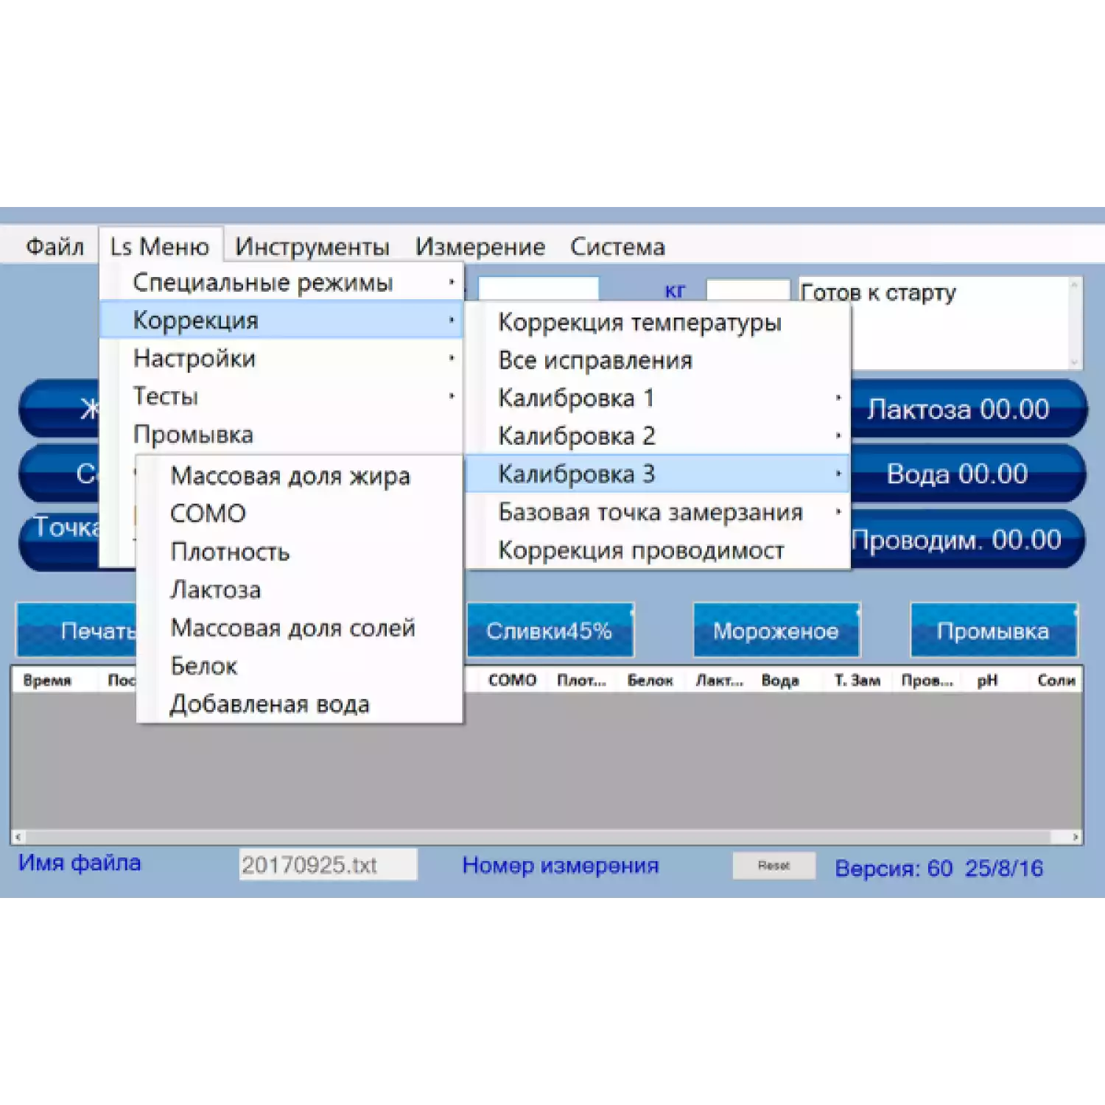Viewport: 1105px width, 1105px height.
Task: Open the Файл menu
Action: (55, 246)
